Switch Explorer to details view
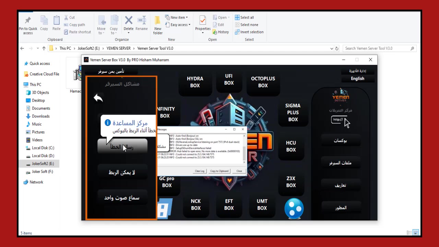Screen dimensions: 439x247 pos(409,233)
